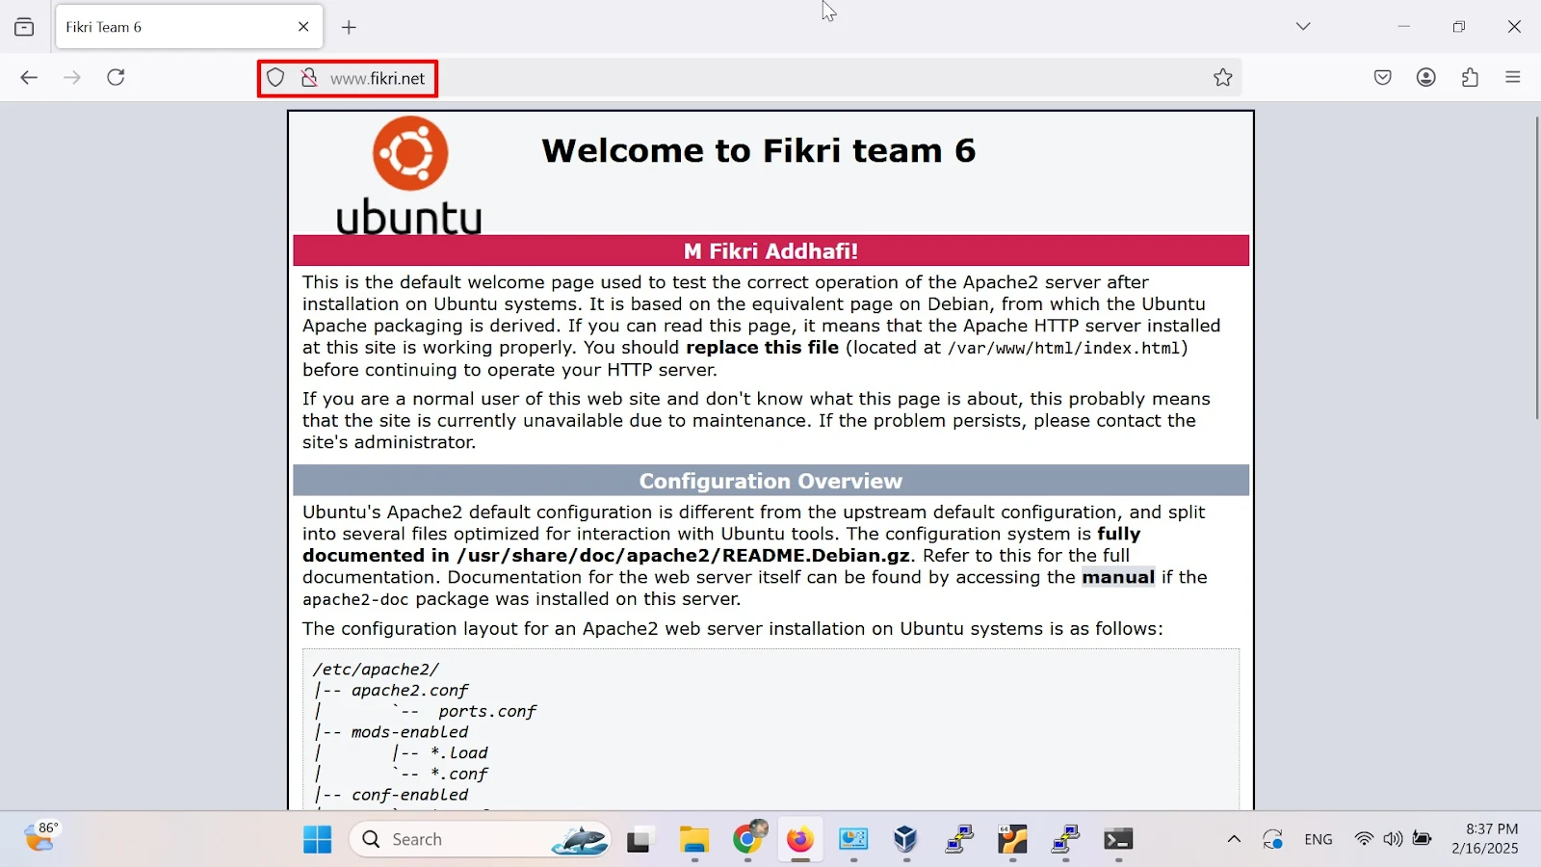The height and width of the screenshot is (867, 1541).
Task: Open the Extensions panel
Action: (1470, 77)
